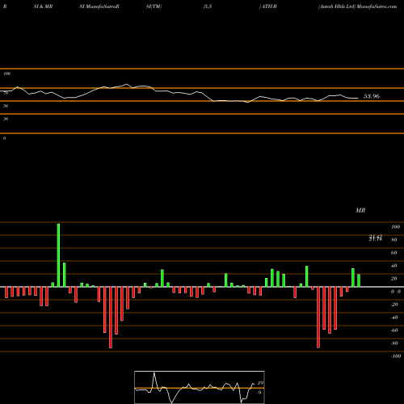
Task: Click the -60 label on MR axis
Action: [394, 330]
